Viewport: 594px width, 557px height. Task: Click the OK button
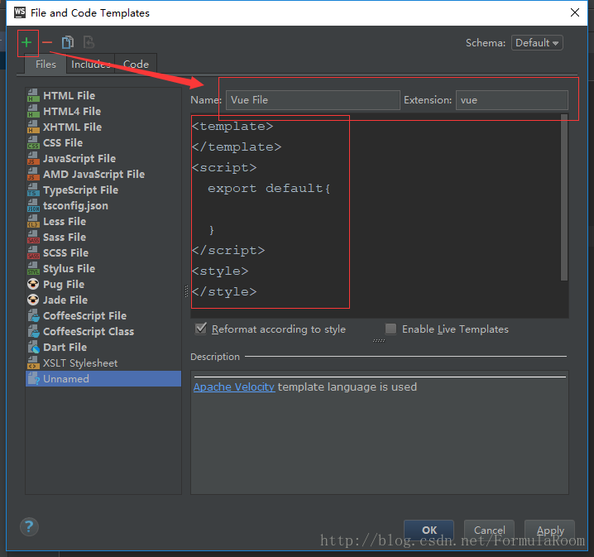(429, 530)
